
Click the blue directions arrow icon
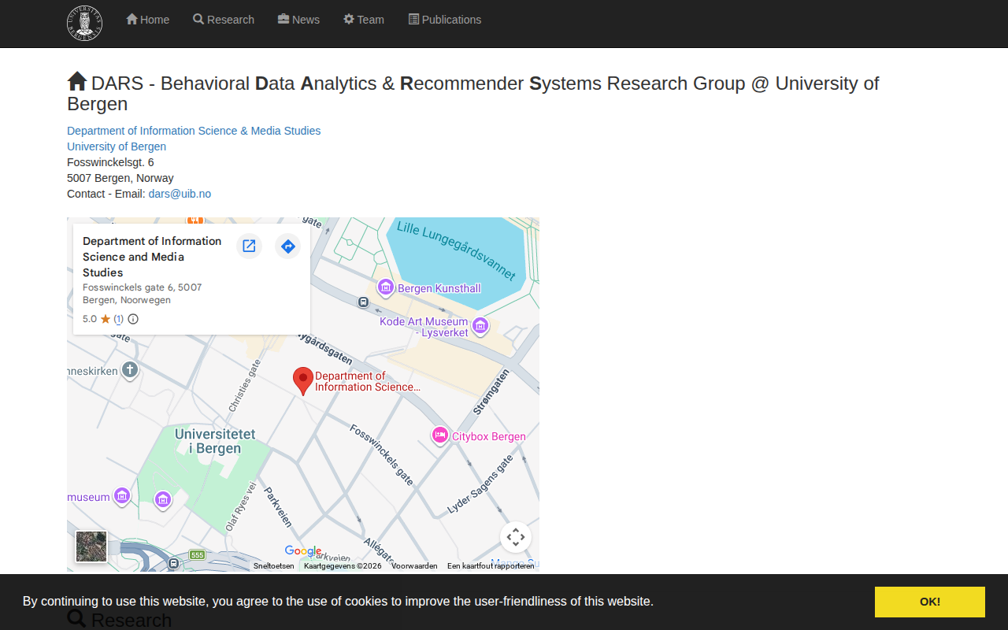click(x=288, y=246)
